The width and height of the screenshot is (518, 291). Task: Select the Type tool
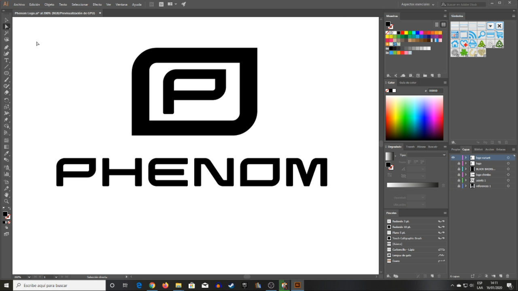(6, 60)
